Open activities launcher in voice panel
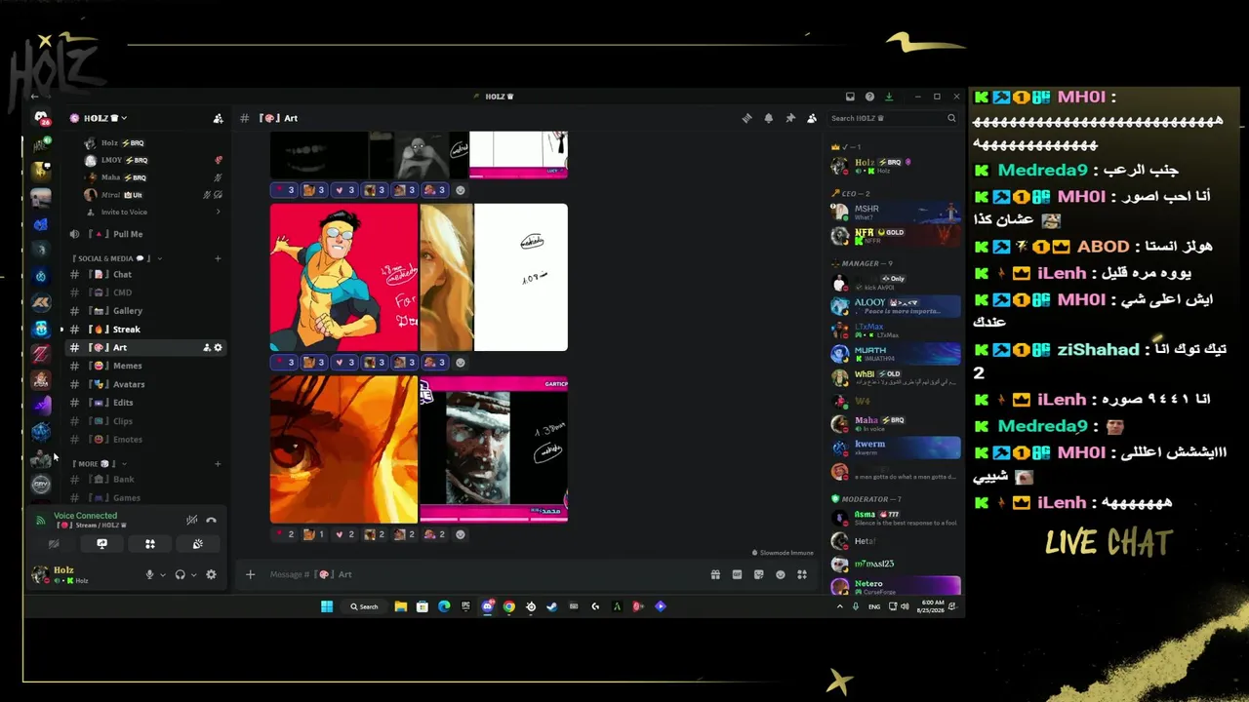Image resolution: width=1249 pixels, height=702 pixels. 150,544
